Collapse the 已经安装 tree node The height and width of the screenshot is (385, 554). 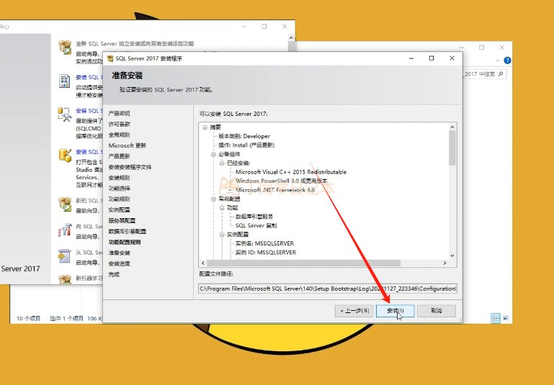tap(222, 163)
